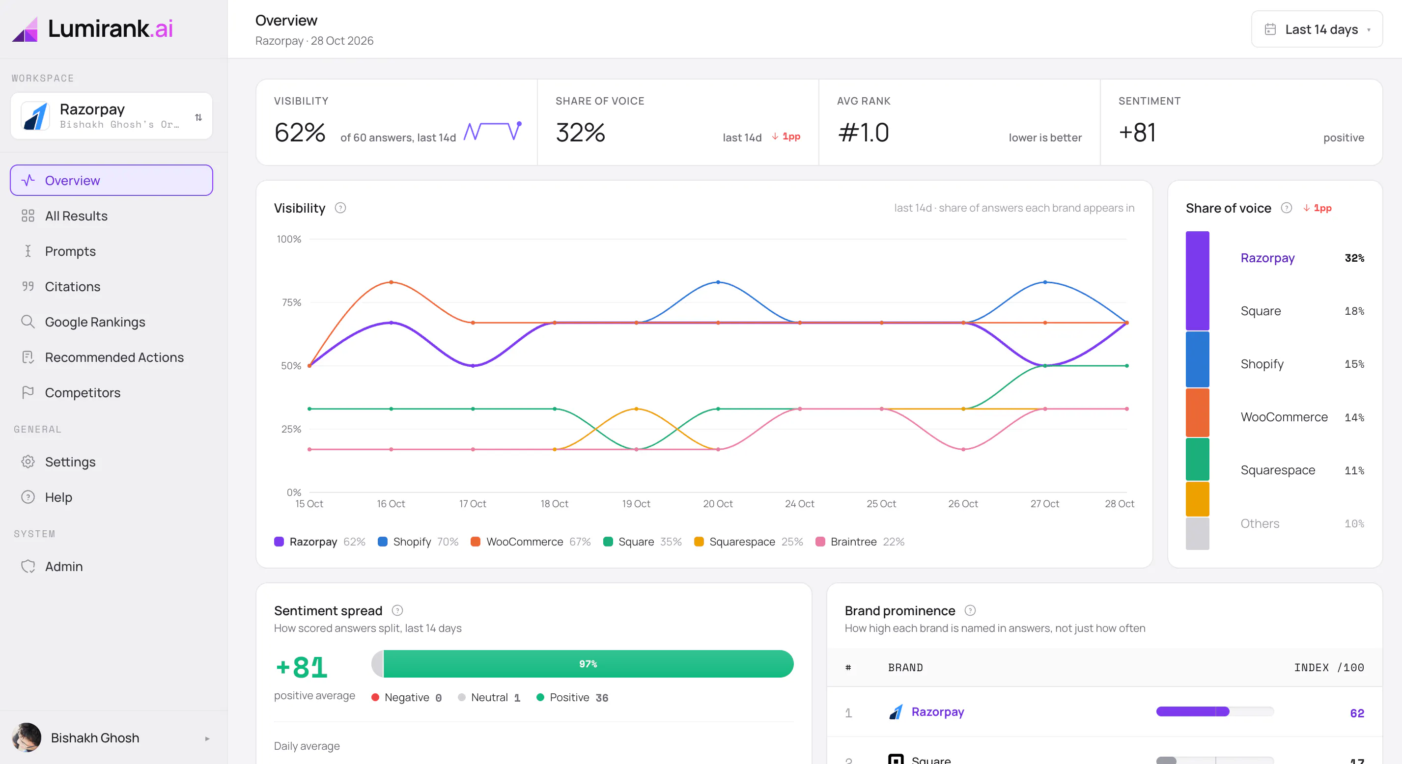
Task: Toggle Square series in chart legend
Action: (642, 542)
